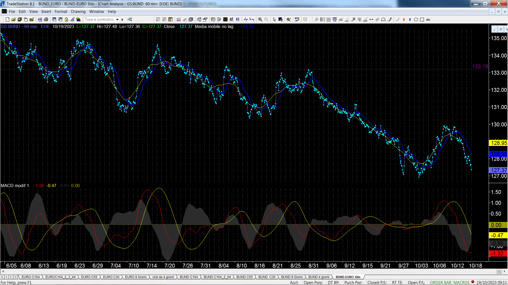Switch to the BUND 4 giorni tab
The width and height of the screenshot is (508, 285).
click(x=319, y=277)
